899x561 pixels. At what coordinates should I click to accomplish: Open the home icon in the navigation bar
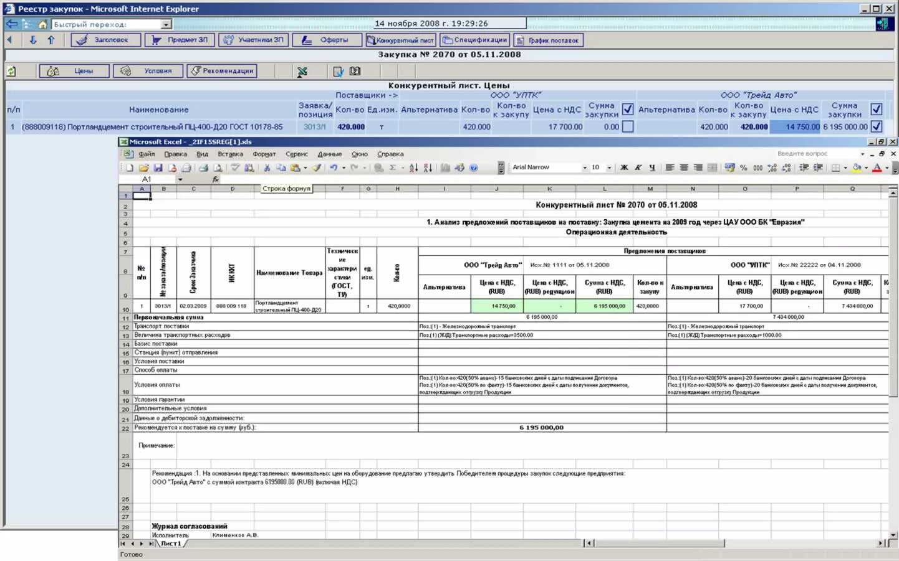42,24
